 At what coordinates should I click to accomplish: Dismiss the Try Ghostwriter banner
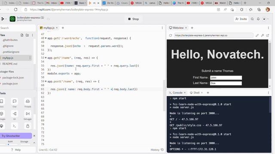tap(34, 136)
